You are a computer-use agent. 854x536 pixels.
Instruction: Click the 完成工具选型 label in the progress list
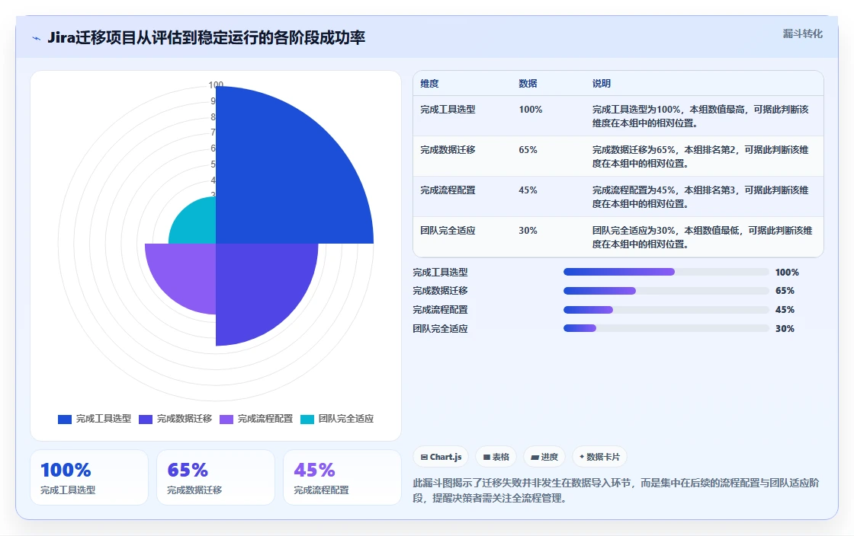pyautogui.click(x=440, y=273)
